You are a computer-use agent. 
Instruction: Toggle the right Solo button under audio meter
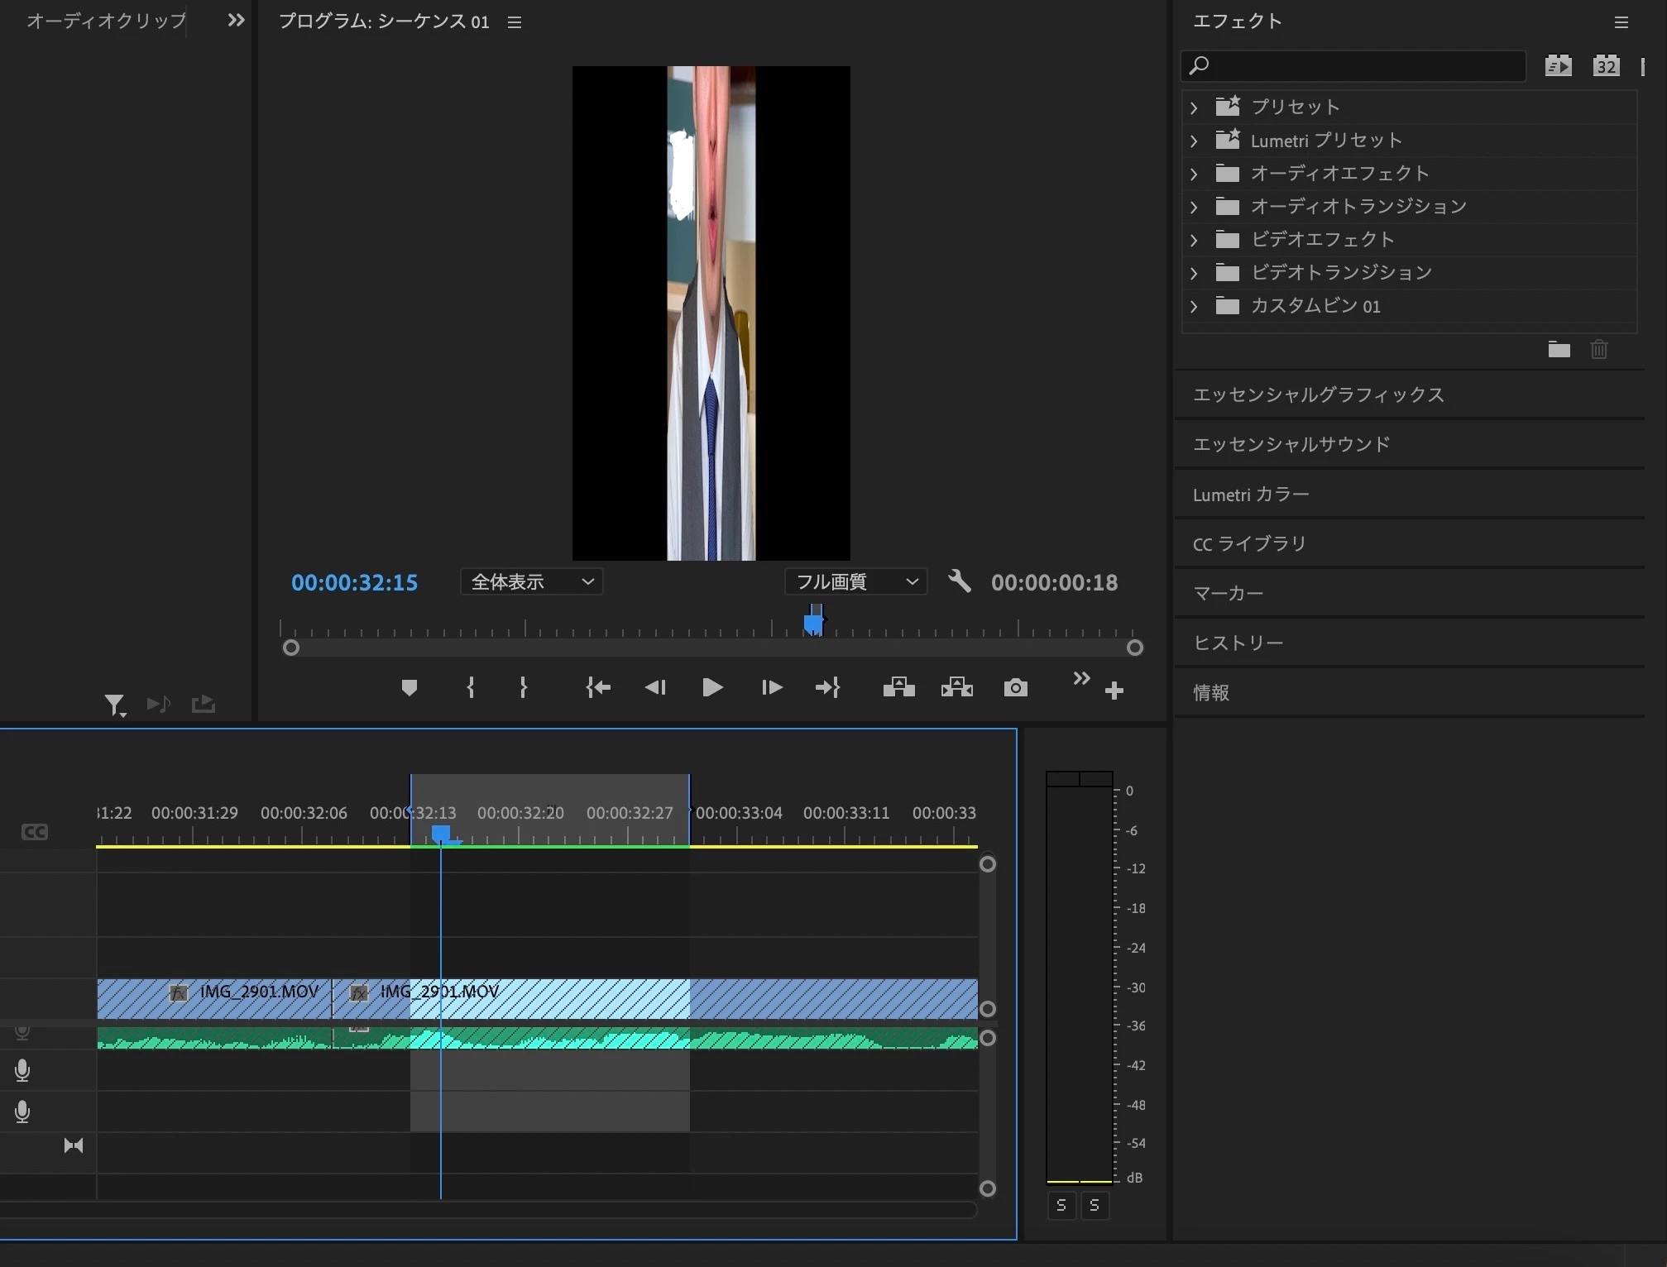coord(1095,1205)
